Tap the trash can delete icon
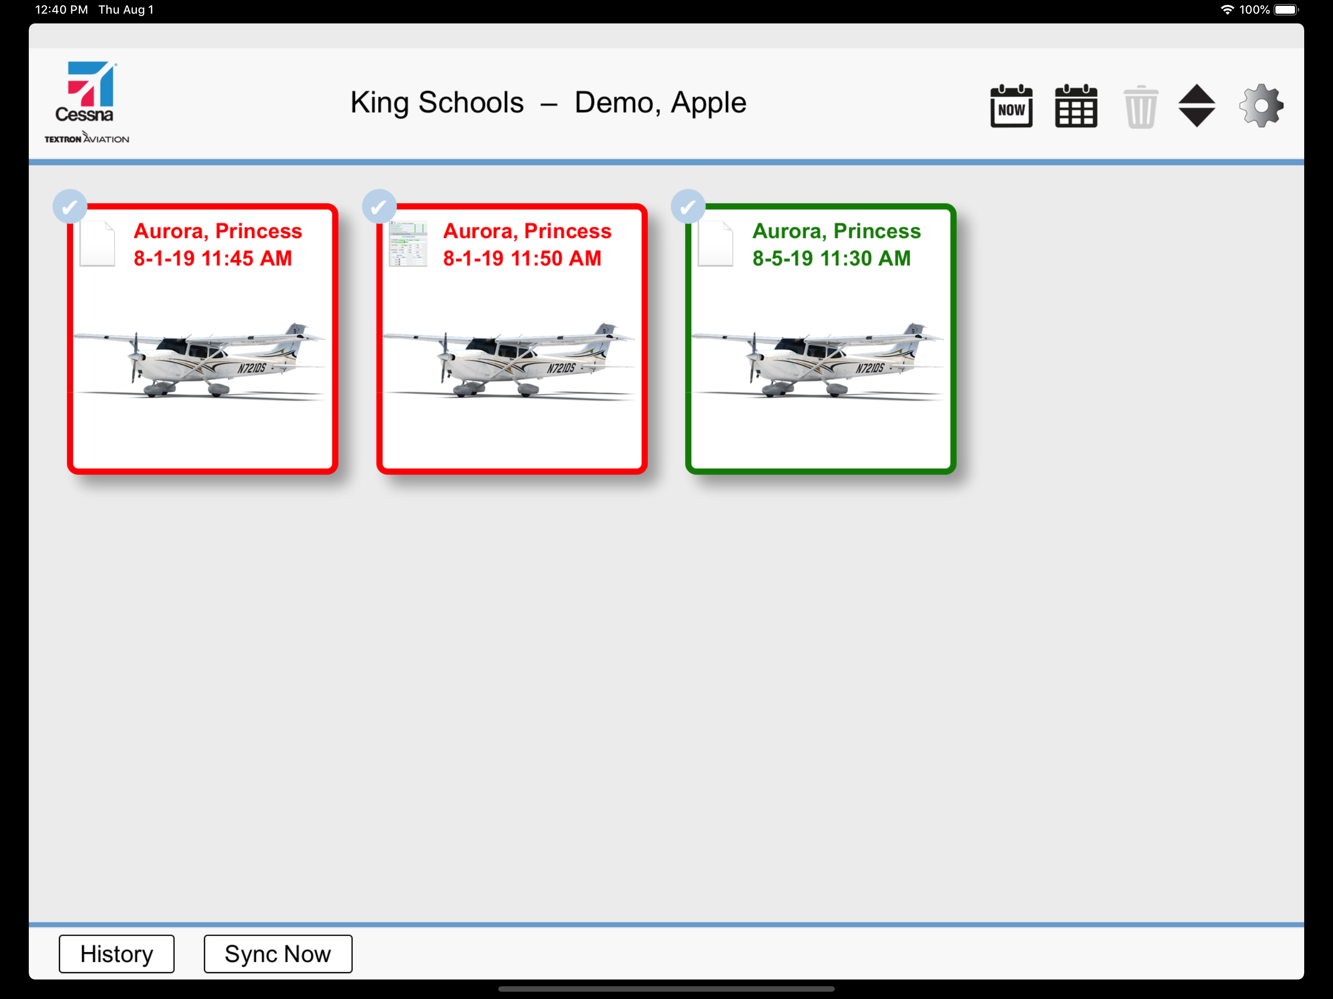 [x=1140, y=107]
